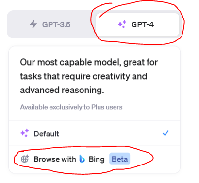Screen dimensions: 199x183
Task: Click 'Available exclusively to Plus users' text
Action: pos(71,107)
